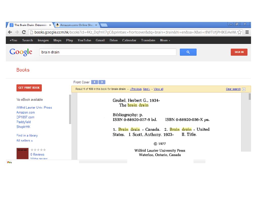Screen dimensions: 268x200
Task: Click the Google logo
Action: click(21, 52)
